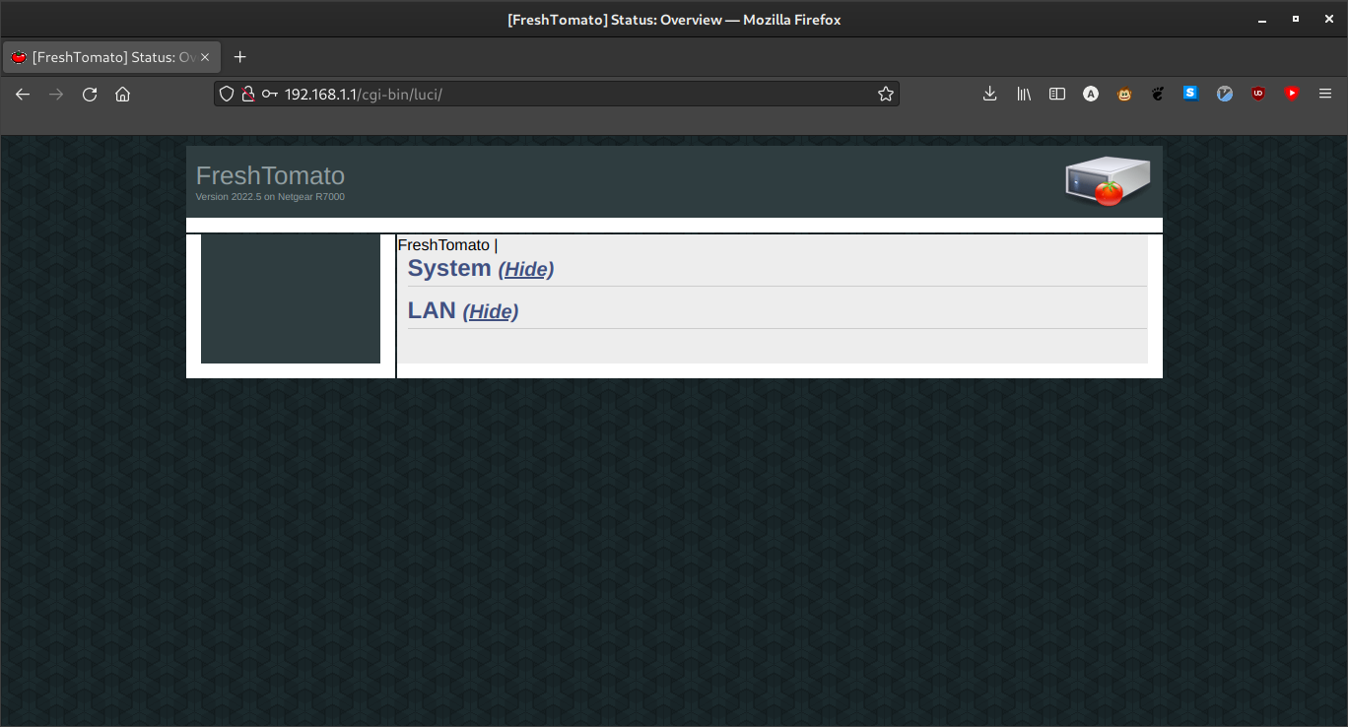Click the LAN section heading

[432, 310]
